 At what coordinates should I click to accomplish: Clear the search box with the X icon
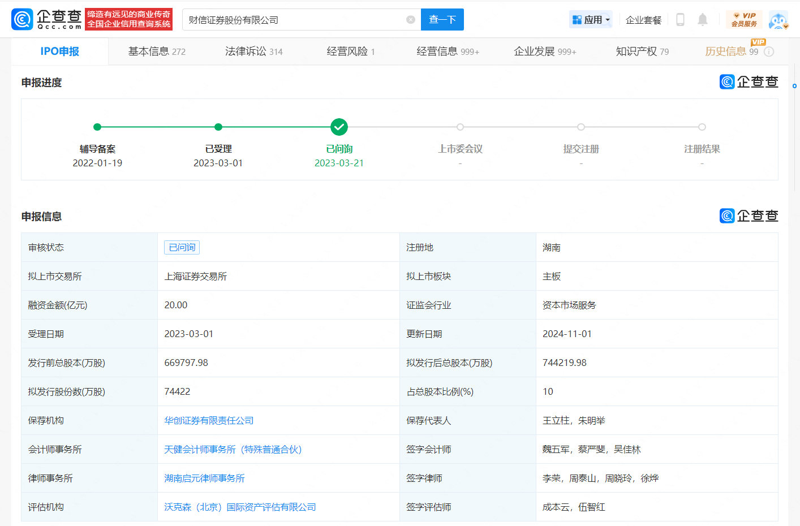coord(411,20)
